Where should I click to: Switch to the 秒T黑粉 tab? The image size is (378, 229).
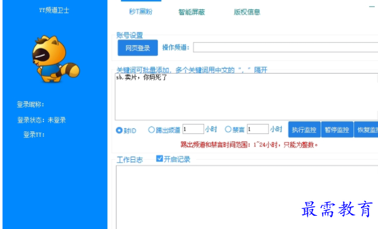(x=140, y=11)
